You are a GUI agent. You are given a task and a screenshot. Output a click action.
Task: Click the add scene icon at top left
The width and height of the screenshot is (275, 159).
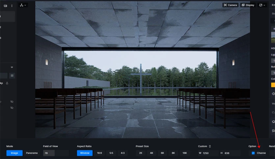point(6,6)
